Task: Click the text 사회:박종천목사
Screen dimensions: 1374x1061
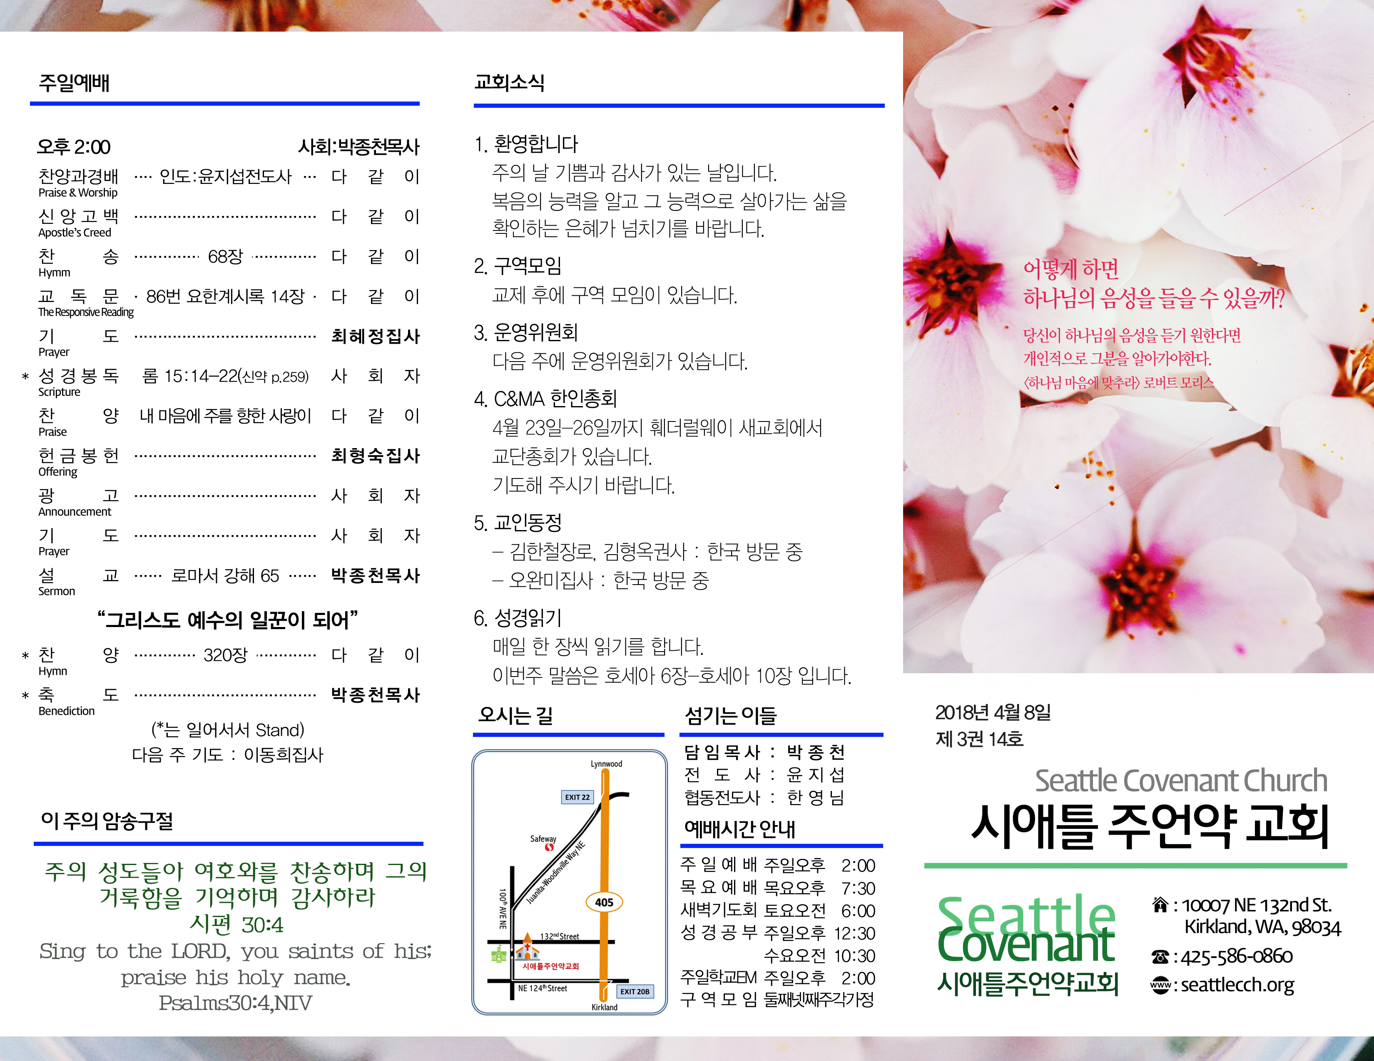Action: pos(358,147)
